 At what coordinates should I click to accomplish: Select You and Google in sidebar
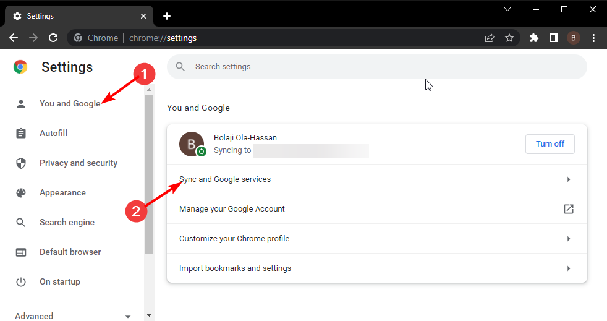70,103
